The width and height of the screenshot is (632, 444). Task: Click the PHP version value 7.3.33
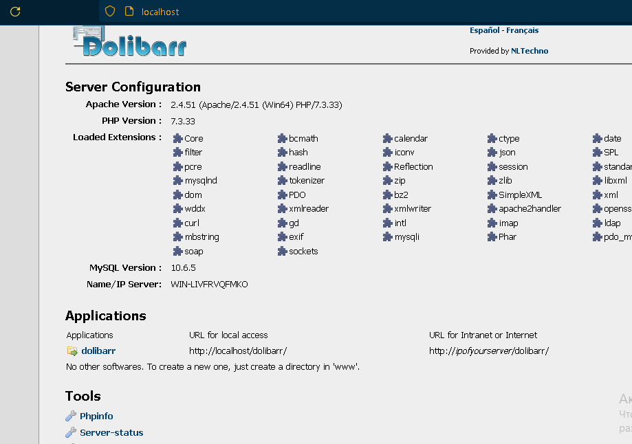point(183,121)
